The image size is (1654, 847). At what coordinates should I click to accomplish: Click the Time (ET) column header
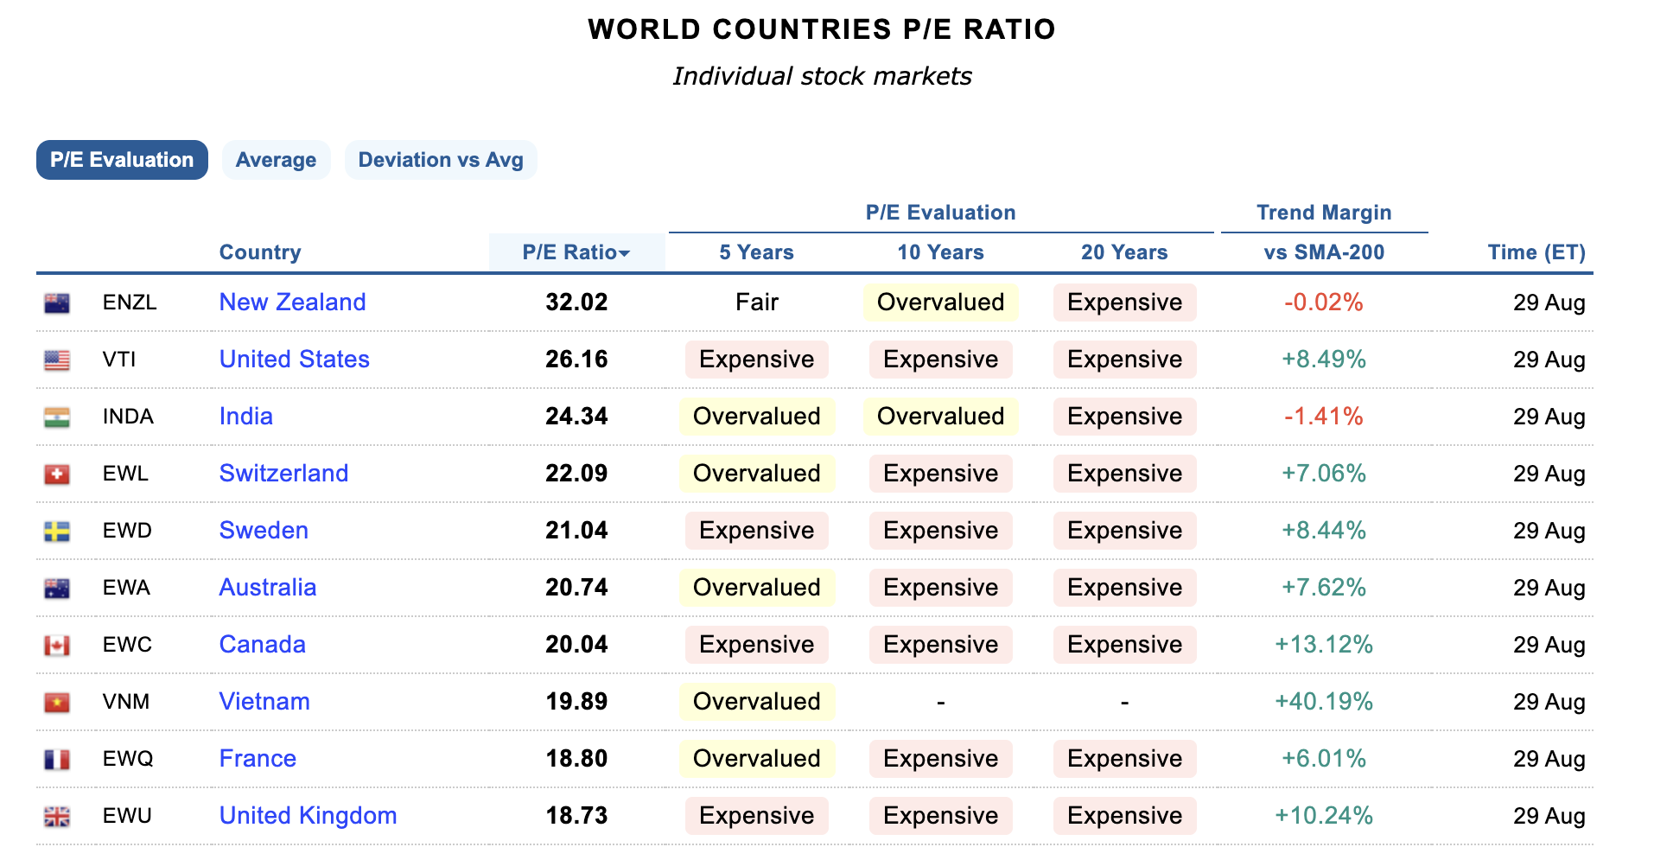click(1536, 252)
